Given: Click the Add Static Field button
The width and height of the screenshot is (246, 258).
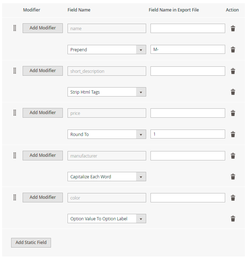Looking at the screenshot, I should [x=31, y=243].
